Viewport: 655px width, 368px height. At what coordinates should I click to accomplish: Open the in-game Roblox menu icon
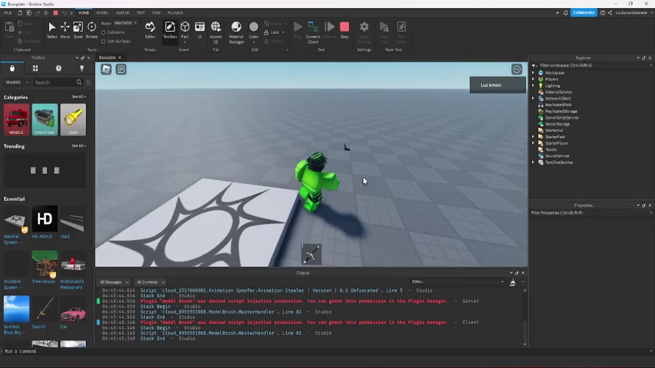tap(106, 70)
